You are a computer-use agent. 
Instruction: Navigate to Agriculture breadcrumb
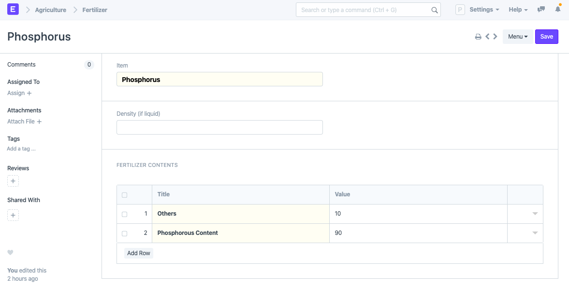click(51, 10)
